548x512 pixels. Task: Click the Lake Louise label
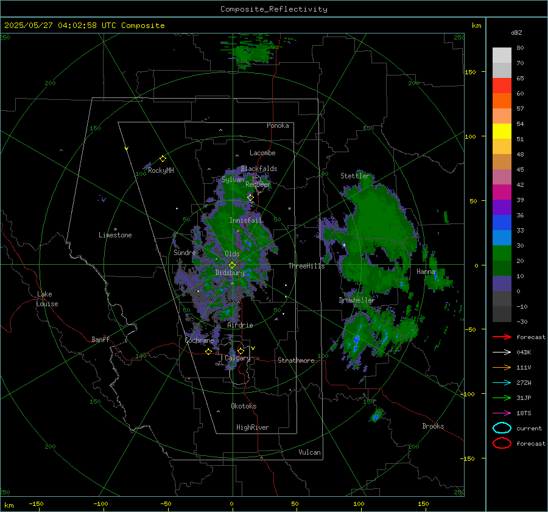(x=47, y=299)
